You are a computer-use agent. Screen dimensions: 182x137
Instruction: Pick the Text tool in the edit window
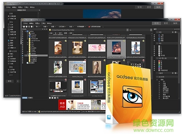tap(11, 25)
